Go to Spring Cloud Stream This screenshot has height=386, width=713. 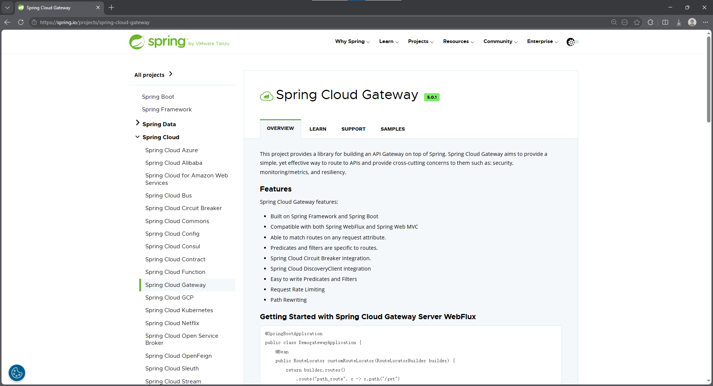173,381
